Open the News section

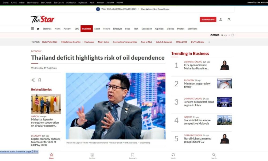click(x=57, y=29)
